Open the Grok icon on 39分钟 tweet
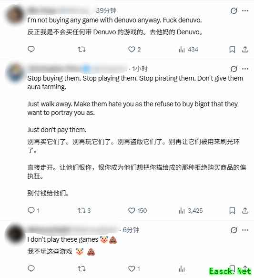254x278 pixels. (x=234, y=10)
